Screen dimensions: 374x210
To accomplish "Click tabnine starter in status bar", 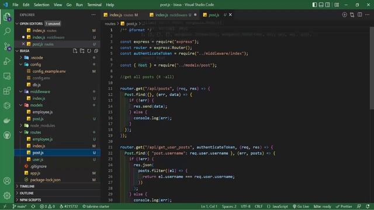I will tap(96, 206).
